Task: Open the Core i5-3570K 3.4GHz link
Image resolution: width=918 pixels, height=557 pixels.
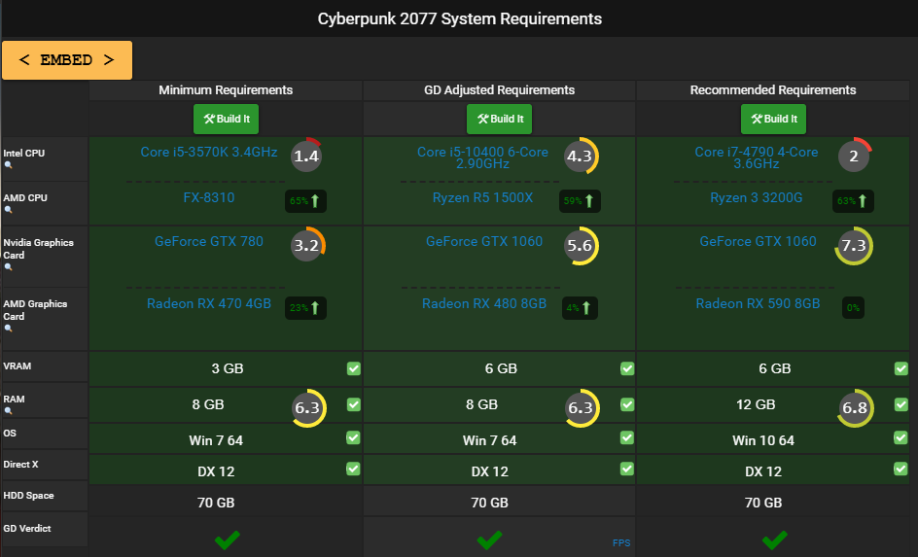Action: [x=209, y=152]
